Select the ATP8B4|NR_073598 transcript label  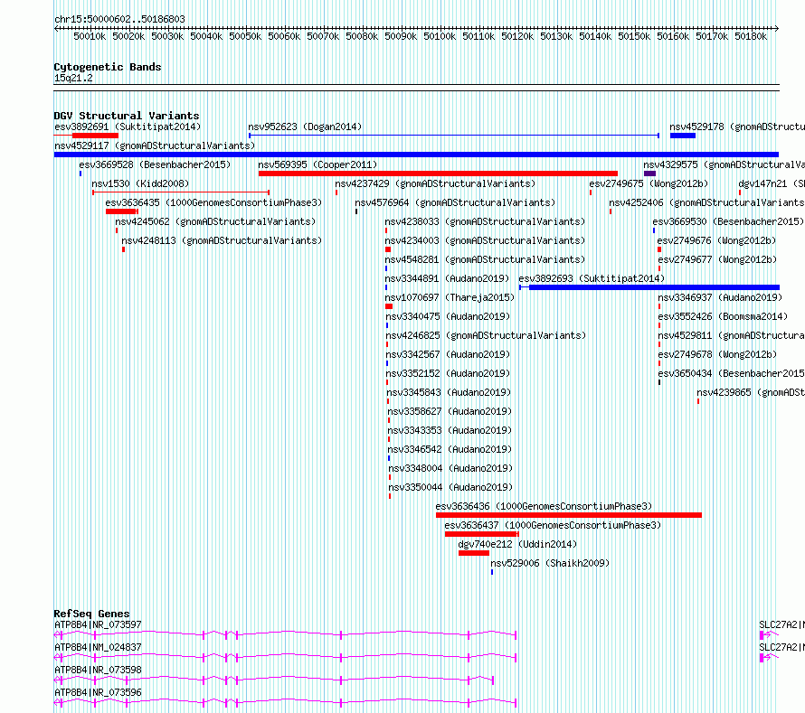tap(98, 670)
